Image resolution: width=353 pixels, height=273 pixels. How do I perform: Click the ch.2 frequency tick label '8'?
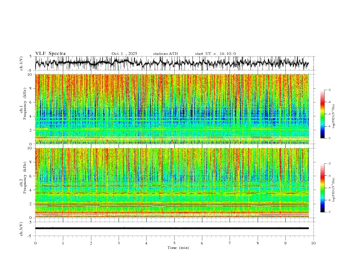tap(31, 162)
